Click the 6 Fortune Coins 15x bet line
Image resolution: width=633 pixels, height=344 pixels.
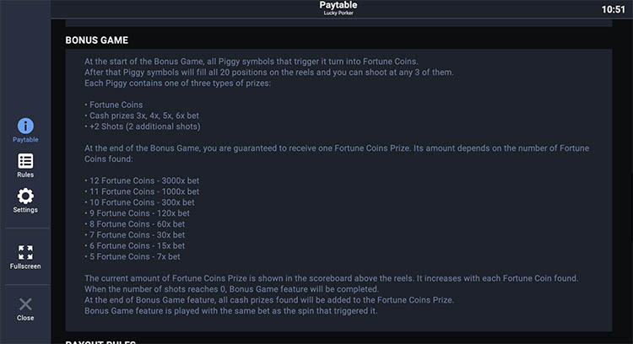tap(135, 246)
